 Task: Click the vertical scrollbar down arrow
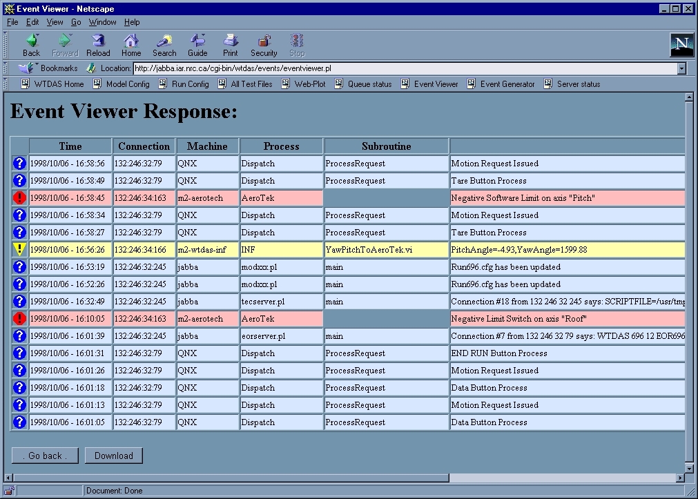pyautogui.click(x=689, y=468)
